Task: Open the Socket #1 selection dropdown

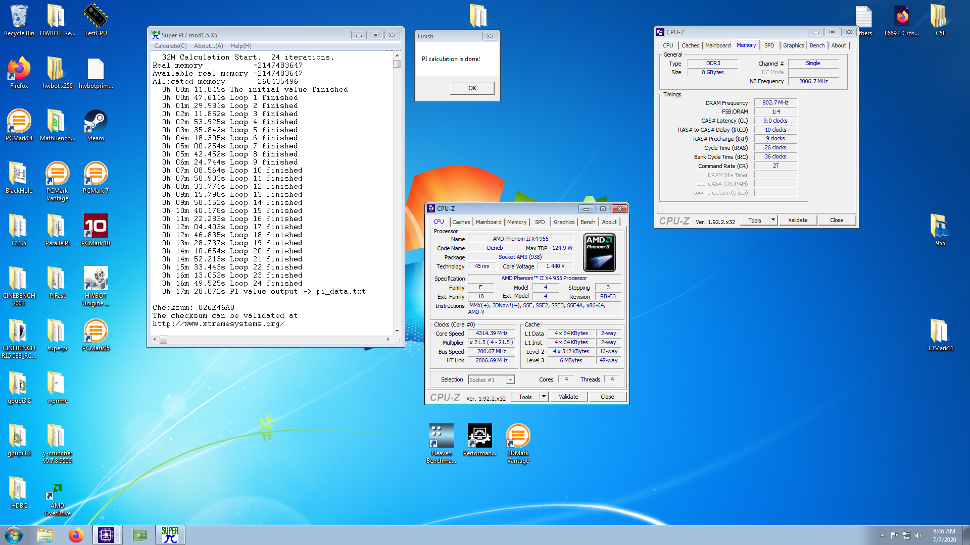Action: [x=491, y=380]
